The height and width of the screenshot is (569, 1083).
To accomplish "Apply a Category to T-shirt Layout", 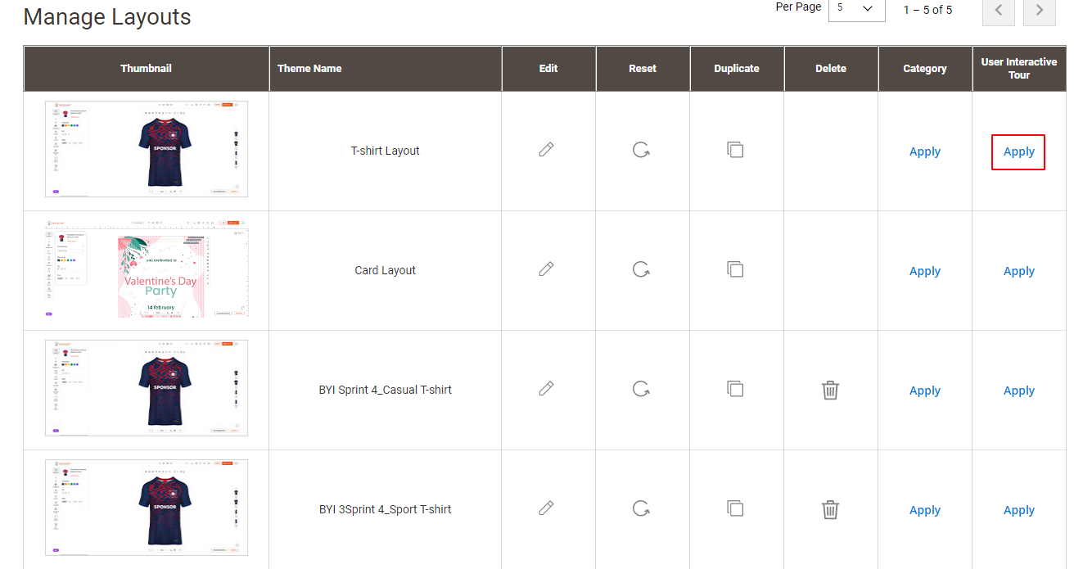I will [x=924, y=151].
